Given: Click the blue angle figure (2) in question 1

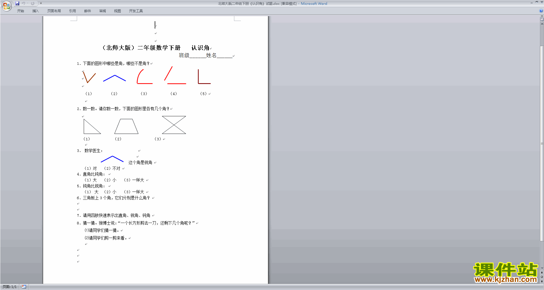Looking at the screenshot, I should [114, 78].
